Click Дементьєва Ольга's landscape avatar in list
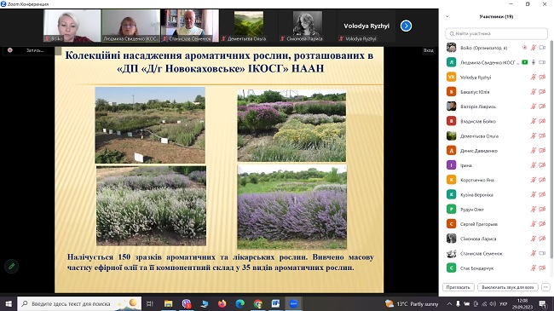 click(x=451, y=135)
